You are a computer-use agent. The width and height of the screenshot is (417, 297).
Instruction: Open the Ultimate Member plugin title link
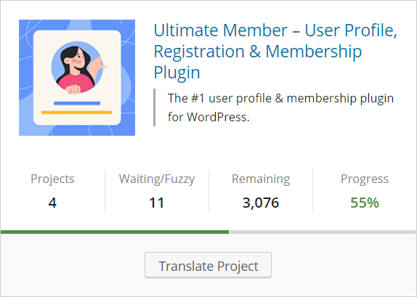tap(275, 51)
